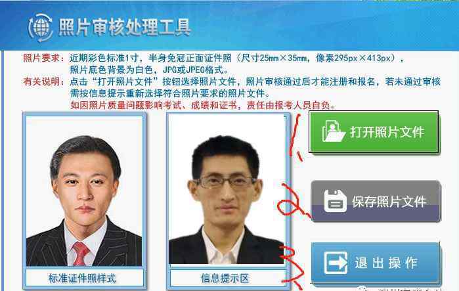Viewport: 459px width, 291px height.
Task: Click the 标准证件照样式 caption
Action: click(82, 278)
